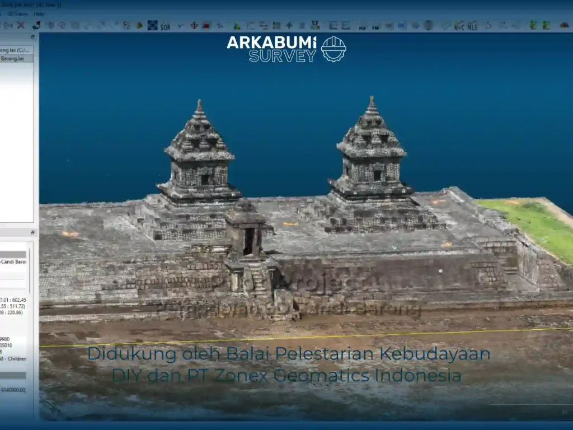Click the blue checkerboard toolbar icon
This screenshot has height=430, width=573.
(x=152, y=25)
